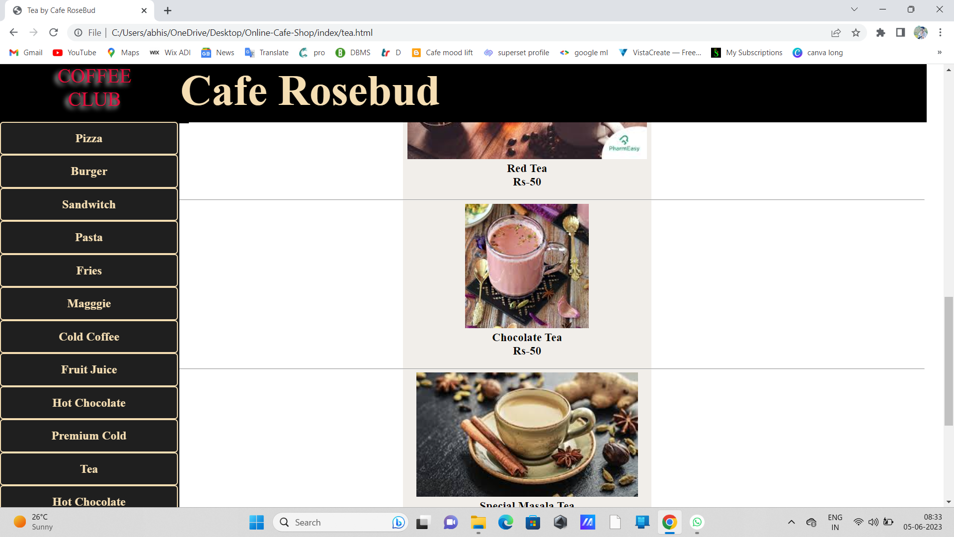Open the Maps bookmark

(122, 52)
